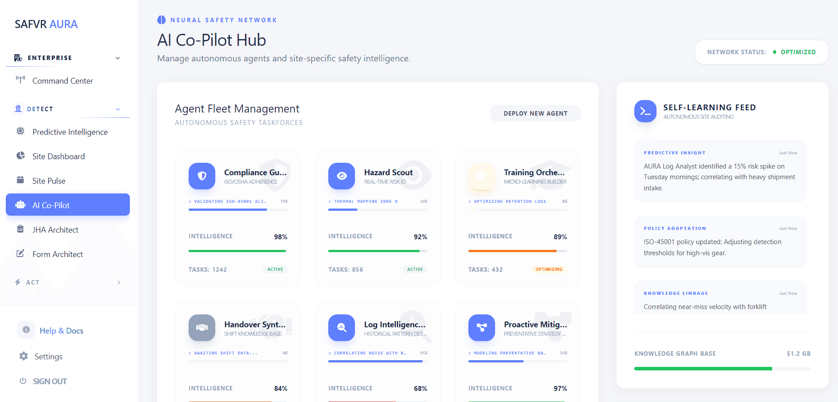Click the brain icon beside Neural Safety Network

[161, 20]
